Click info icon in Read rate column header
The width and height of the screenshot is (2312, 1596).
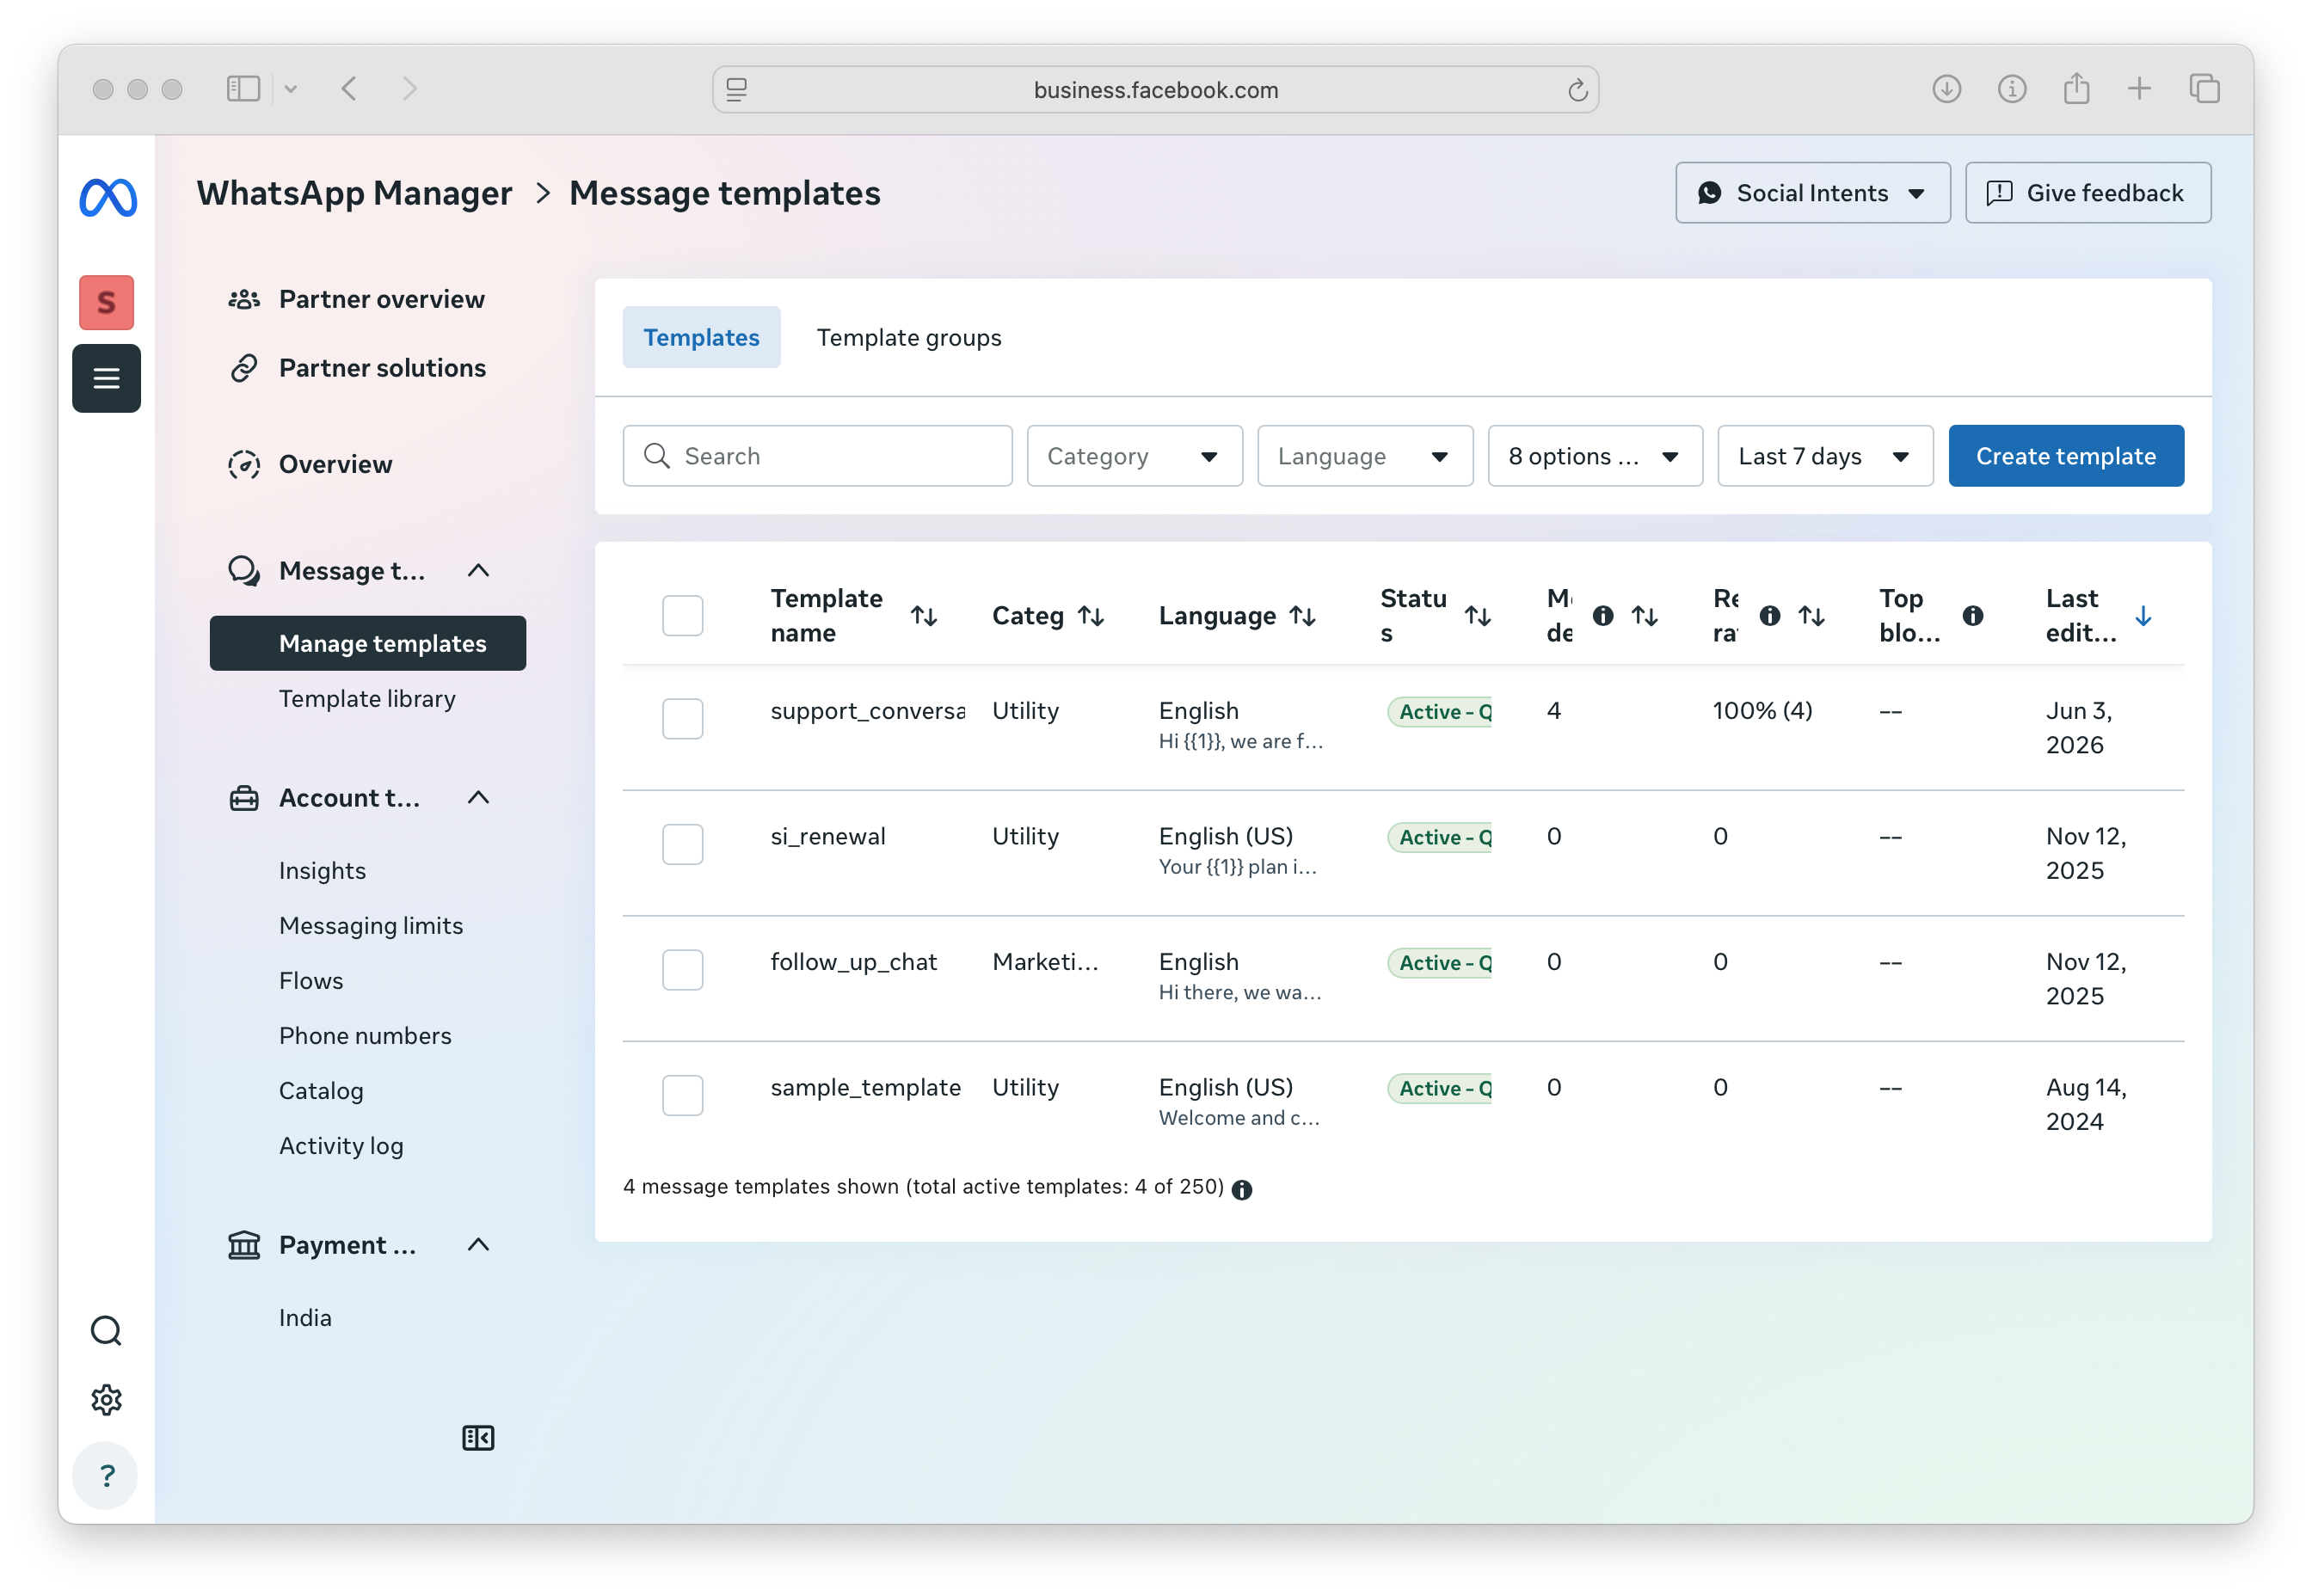pyautogui.click(x=1769, y=615)
